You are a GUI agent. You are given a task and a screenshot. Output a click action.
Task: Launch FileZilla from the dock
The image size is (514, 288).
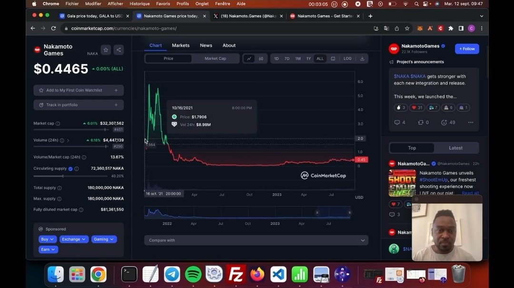click(x=235, y=275)
